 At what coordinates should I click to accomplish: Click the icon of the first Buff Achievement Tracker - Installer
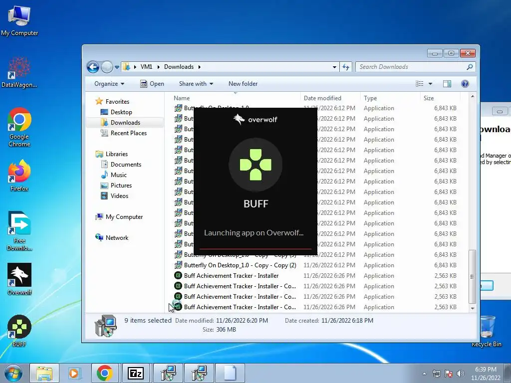pyautogui.click(x=178, y=275)
